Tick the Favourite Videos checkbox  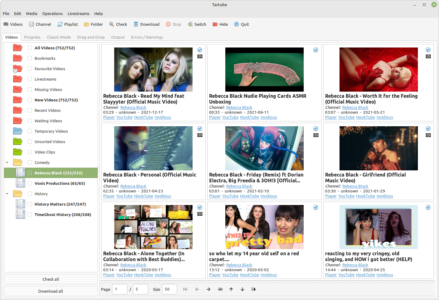pyautogui.click(x=30, y=69)
